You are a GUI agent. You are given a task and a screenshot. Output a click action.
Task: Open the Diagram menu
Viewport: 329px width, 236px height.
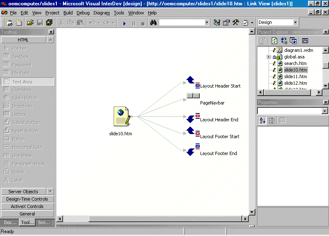coord(101,13)
